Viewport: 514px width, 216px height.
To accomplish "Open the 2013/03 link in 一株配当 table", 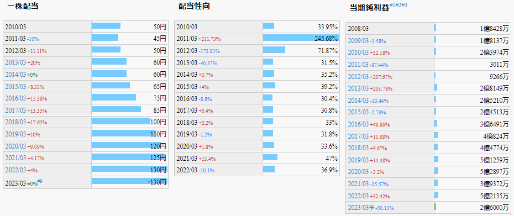I will pos(15,62).
